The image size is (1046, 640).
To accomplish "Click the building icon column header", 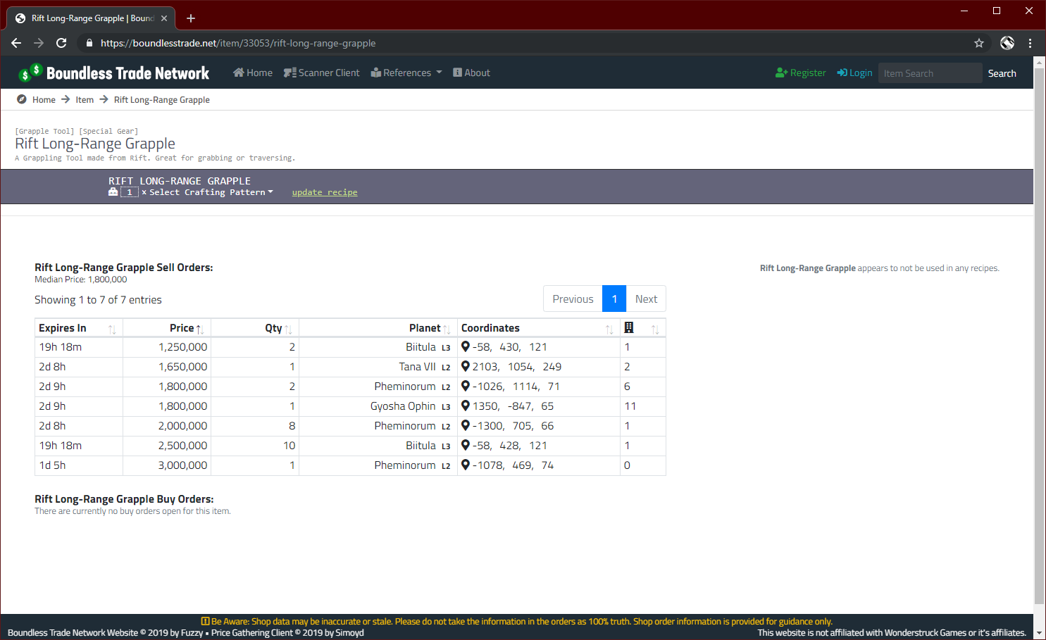I will click(629, 327).
